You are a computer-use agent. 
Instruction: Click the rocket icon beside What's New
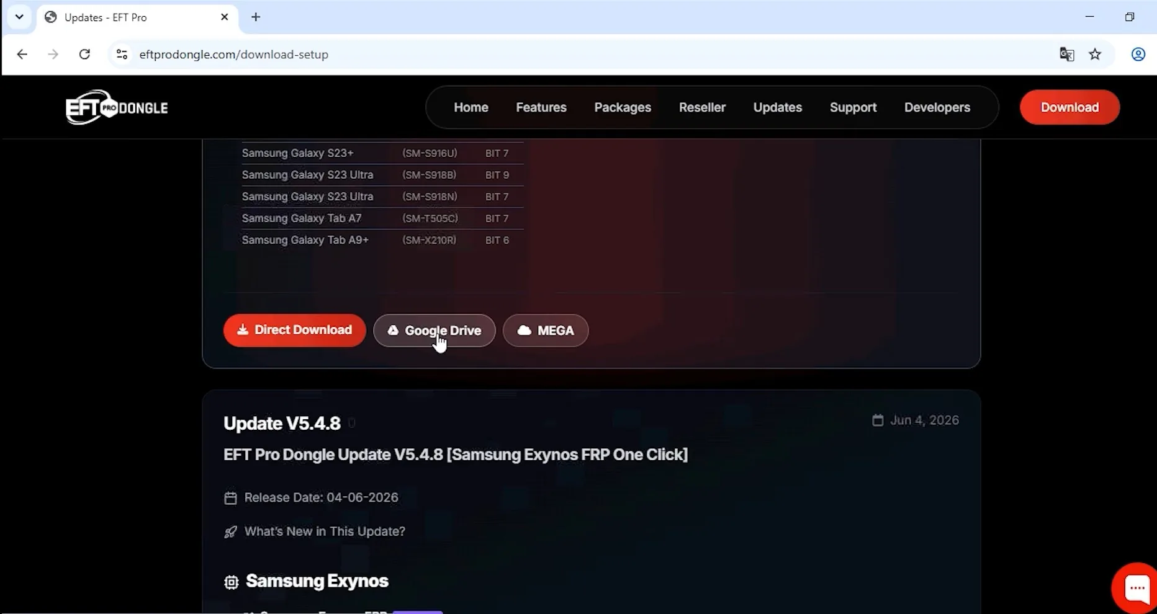click(x=230, y=532)
